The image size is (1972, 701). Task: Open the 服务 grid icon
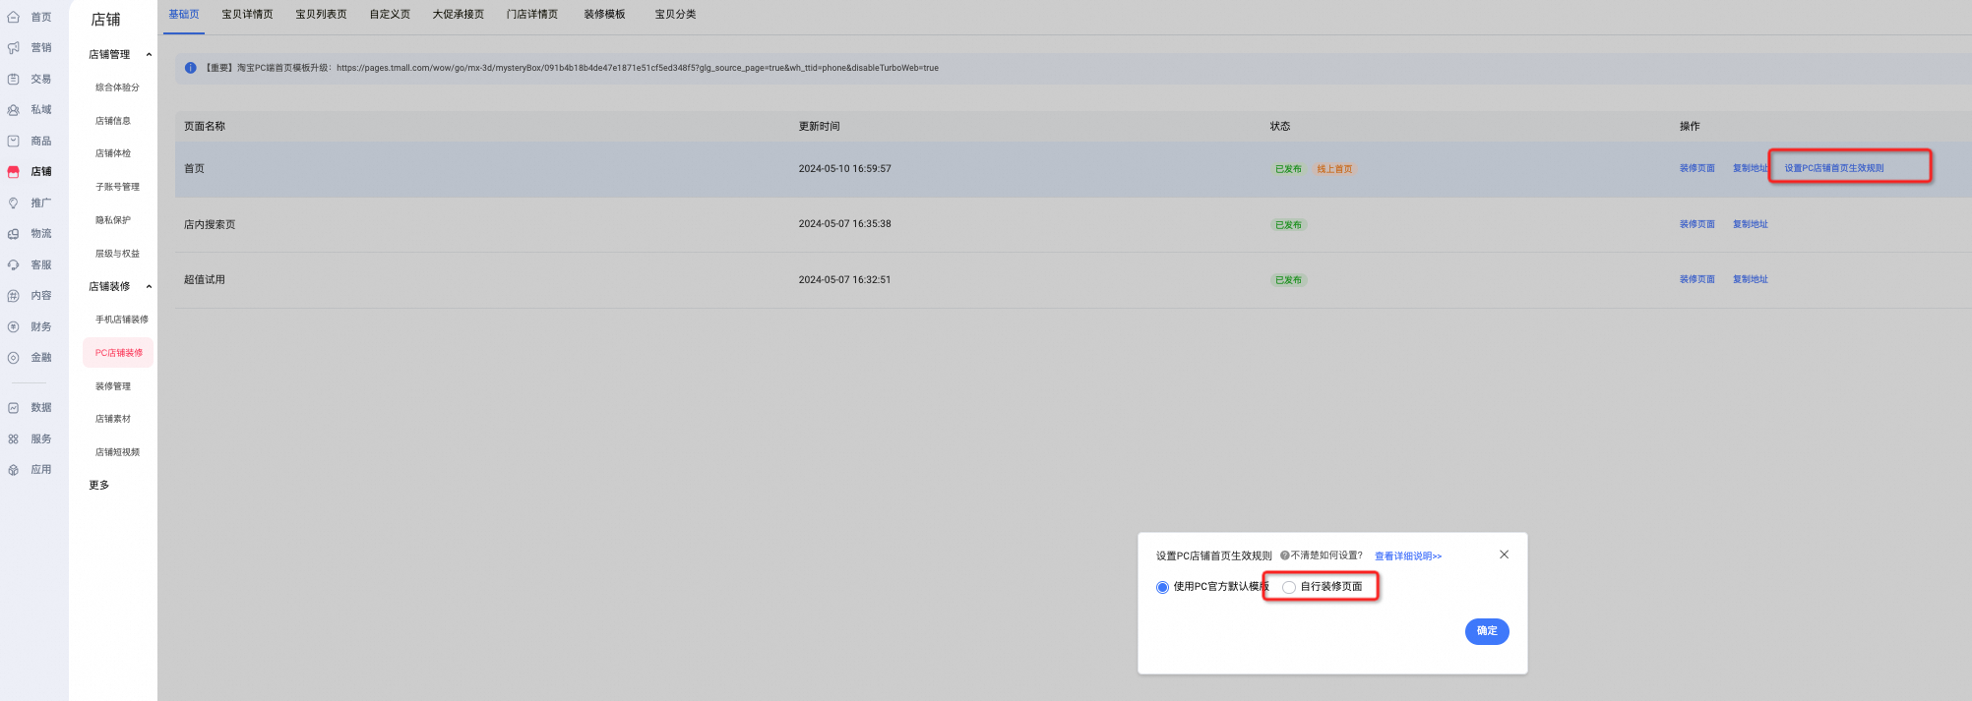click(14, 439)
